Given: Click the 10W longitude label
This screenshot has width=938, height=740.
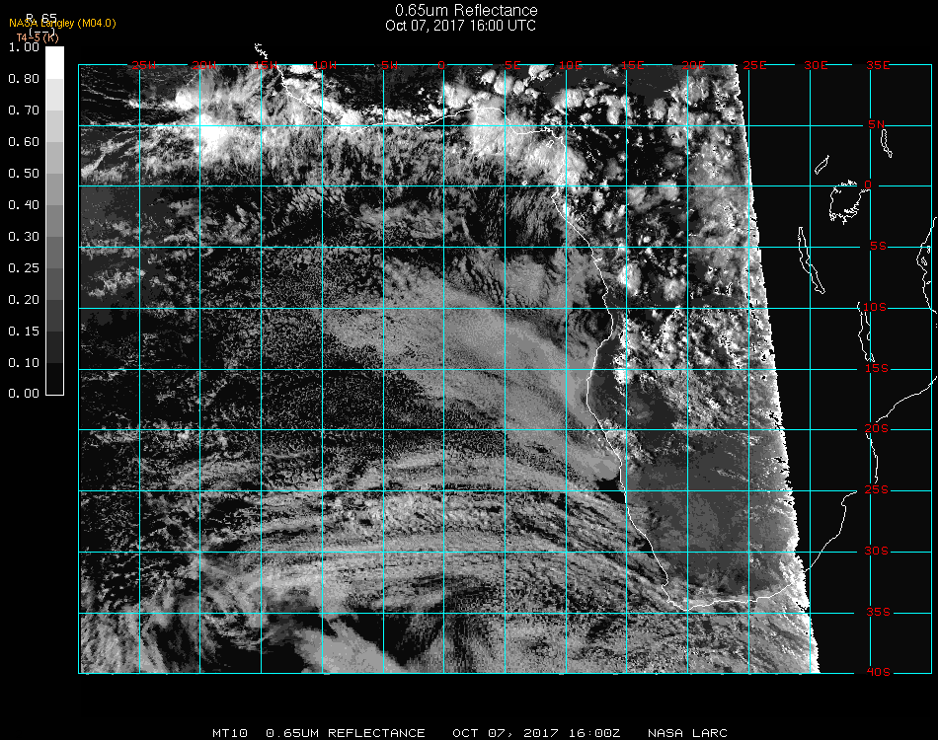Looking at the screenshot, I should (x=325, y=65).
